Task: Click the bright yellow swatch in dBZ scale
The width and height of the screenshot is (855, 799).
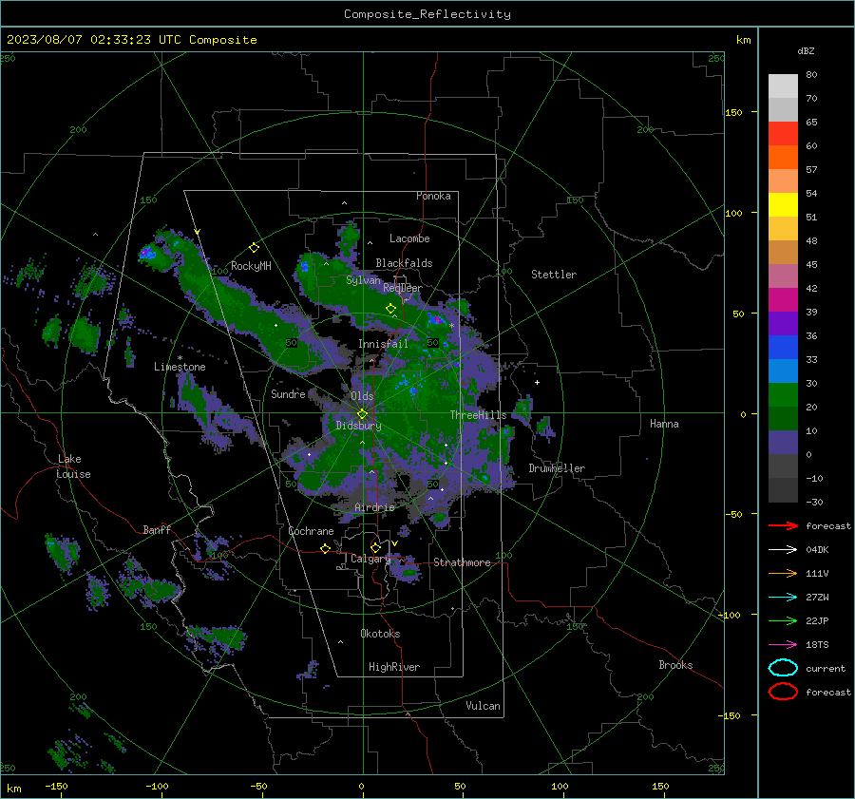Action: point(783,204)
